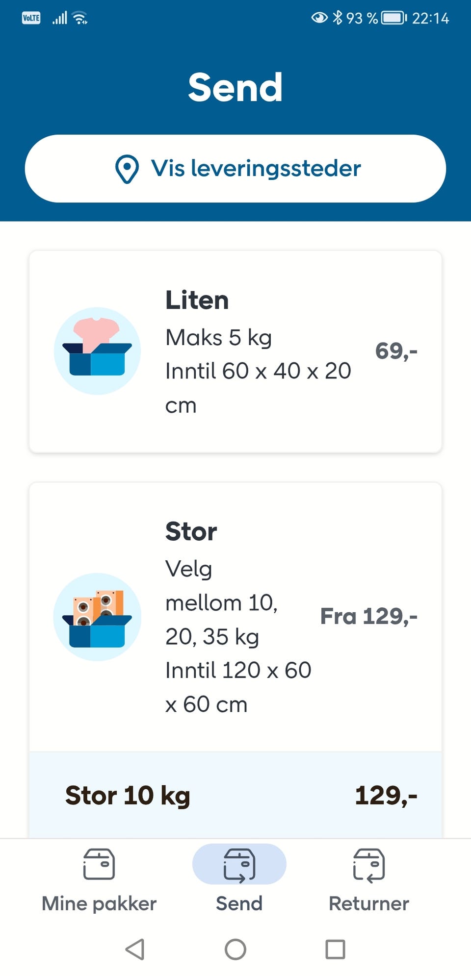Tap the Fra 129,- price label
The image size is (471, 976).
[x=368, y=616]
